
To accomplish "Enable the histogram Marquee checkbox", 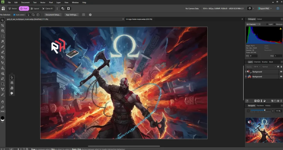I will [x=274, y=24].
